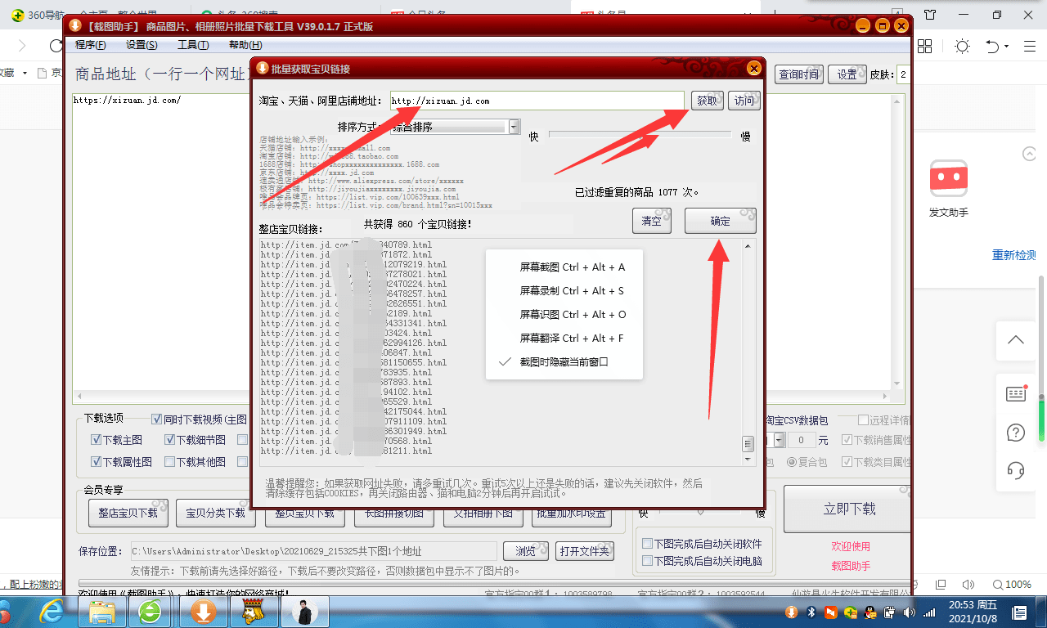This screenshot has width=1047, height=628.
Task: Click the browser skin (shirt) icon
Action: tap(930, 15)
